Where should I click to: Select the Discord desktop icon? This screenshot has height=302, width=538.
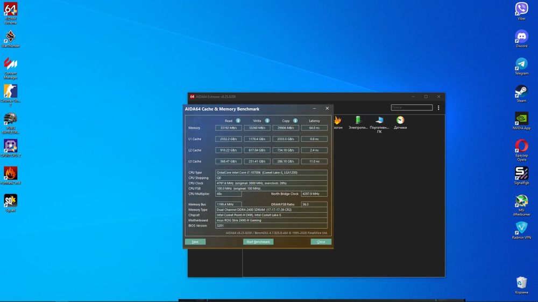tap(521, 39)
